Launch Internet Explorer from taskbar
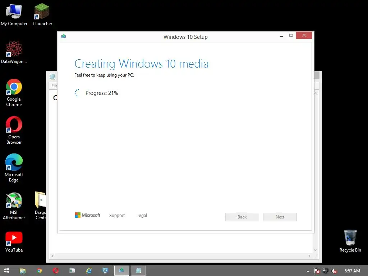This screenshot has height=276, width=368. (x=89, y=271)
